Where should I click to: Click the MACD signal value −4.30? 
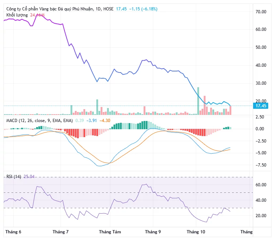105,121
